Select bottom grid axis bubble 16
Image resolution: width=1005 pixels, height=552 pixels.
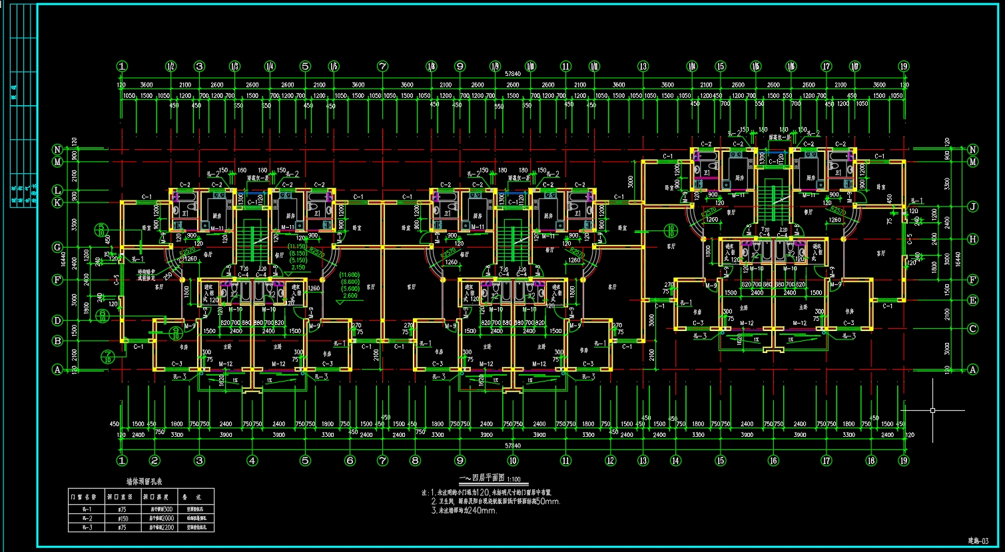(773, 459)
